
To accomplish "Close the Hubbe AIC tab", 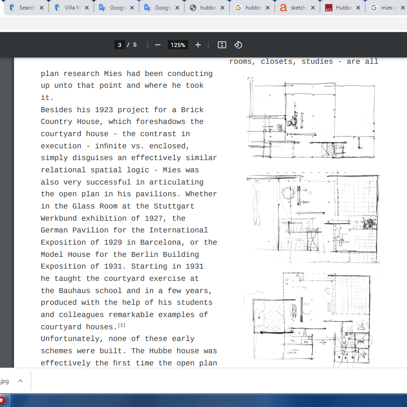I will tap(358, 8).
